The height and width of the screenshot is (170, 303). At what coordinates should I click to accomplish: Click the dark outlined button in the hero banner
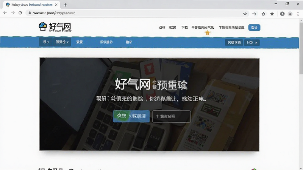pyautogui.click(x=172, y=116)
